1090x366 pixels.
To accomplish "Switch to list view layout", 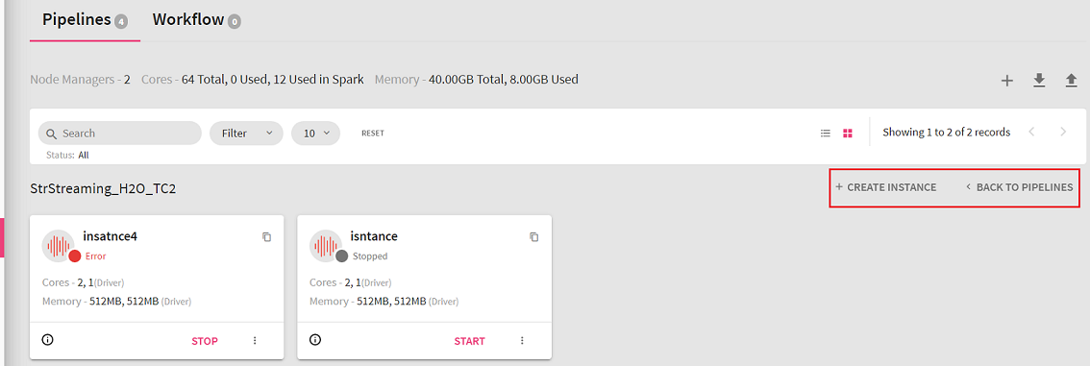I will 825,133.
